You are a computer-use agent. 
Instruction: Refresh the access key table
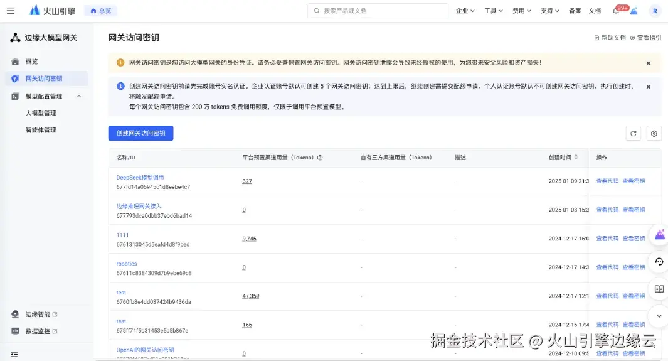(x=634, y=133)
